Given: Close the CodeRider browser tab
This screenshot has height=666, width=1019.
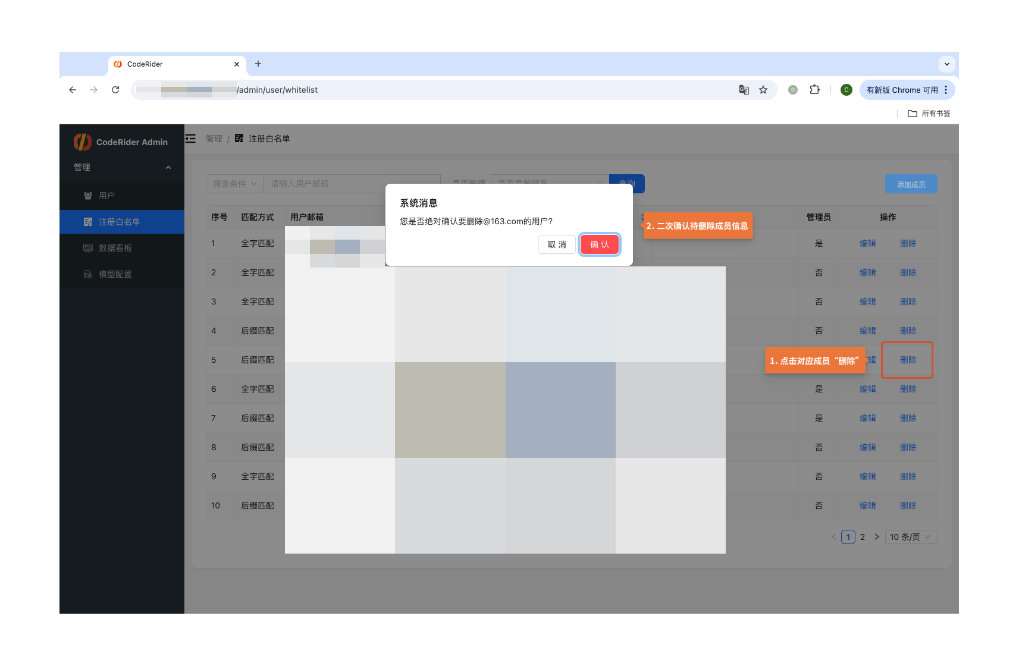Looking at the screenshot, I should point(237,64).
